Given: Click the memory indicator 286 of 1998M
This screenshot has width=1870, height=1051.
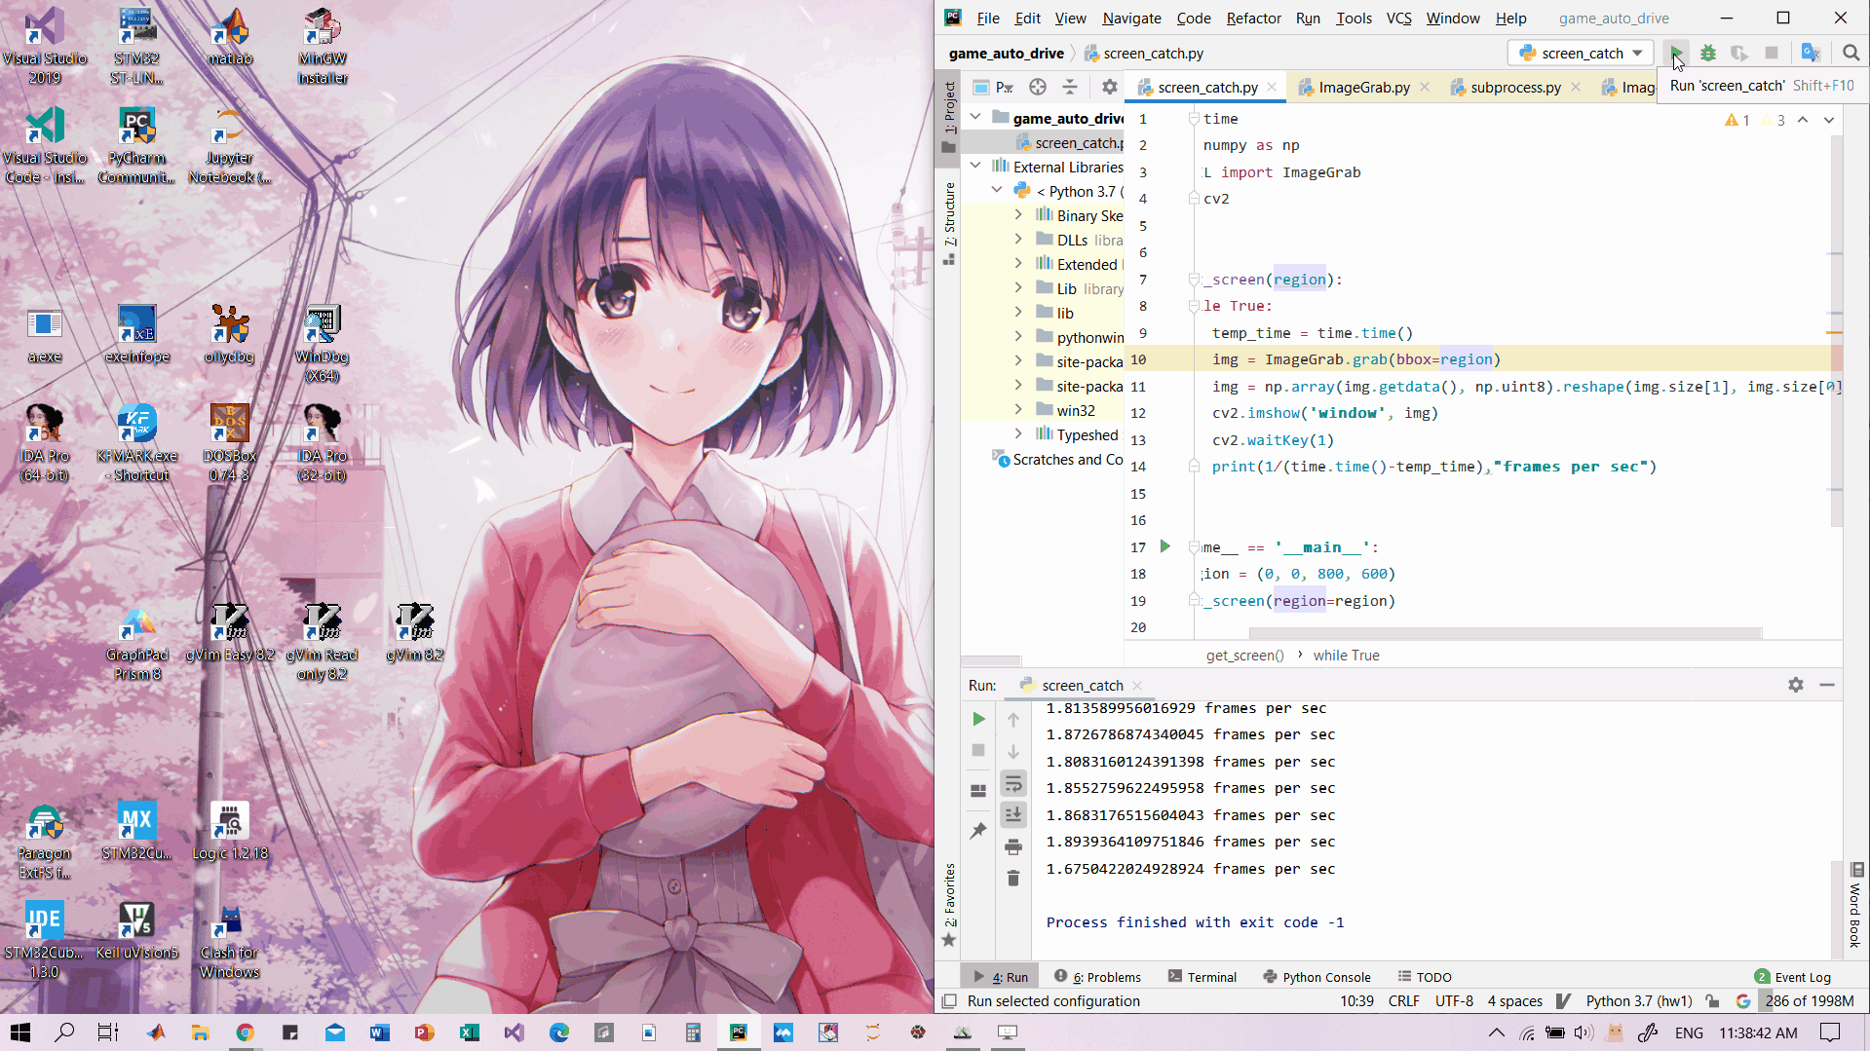Looking at the screenshot, I should 1810,1001.
